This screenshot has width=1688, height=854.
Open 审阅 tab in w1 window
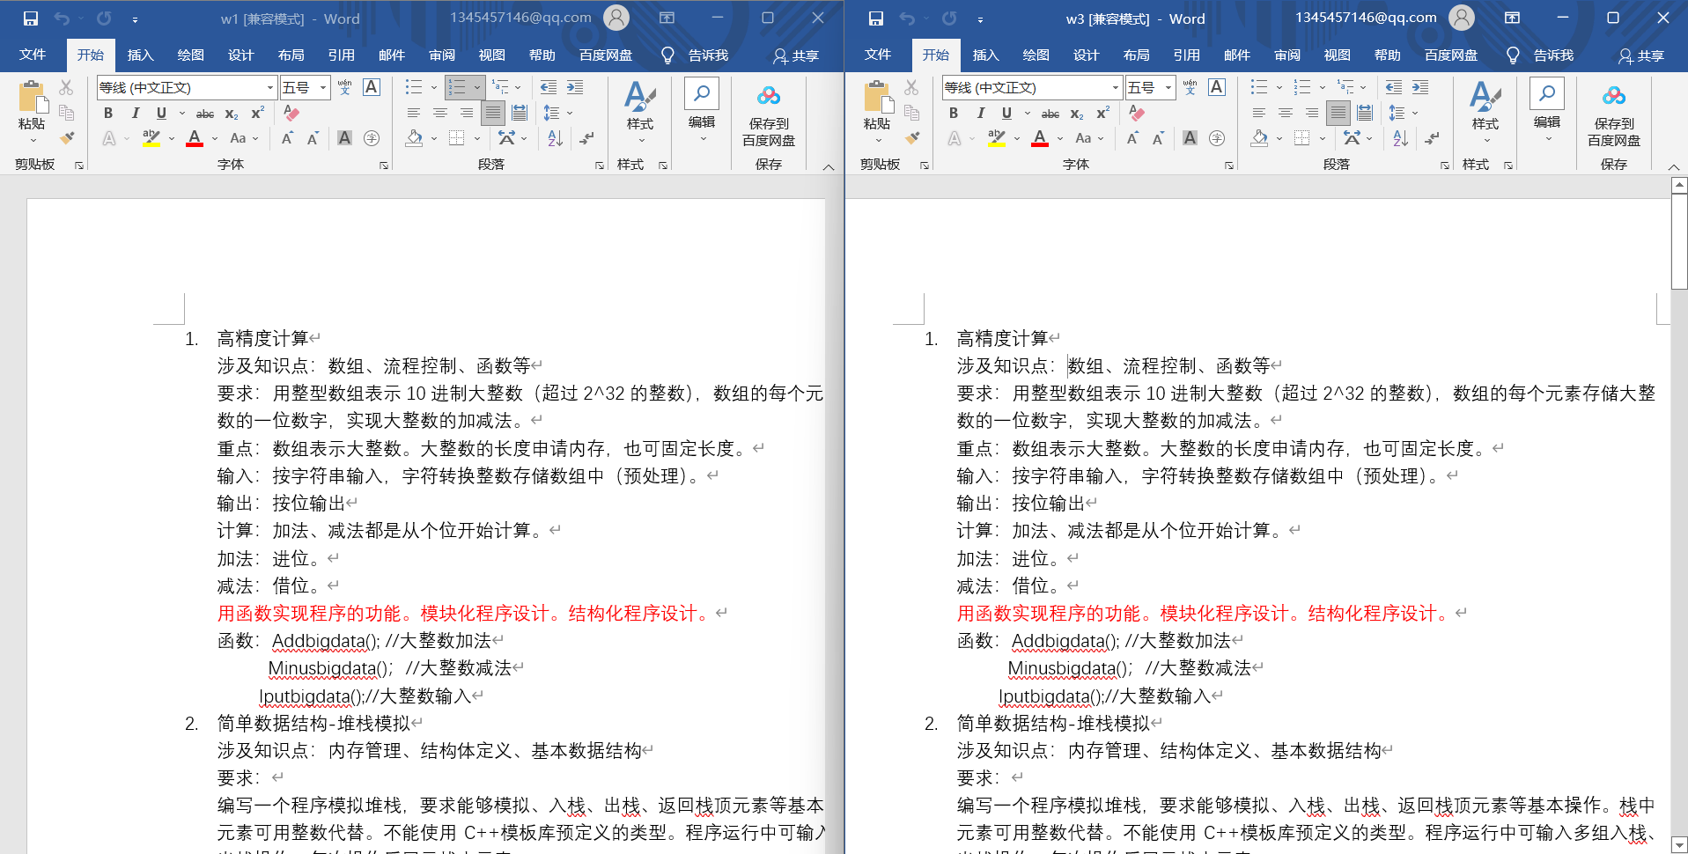(x=441, y=55)
